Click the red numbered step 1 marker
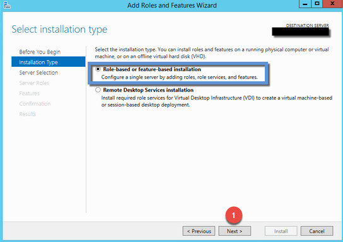 point(234,215)
